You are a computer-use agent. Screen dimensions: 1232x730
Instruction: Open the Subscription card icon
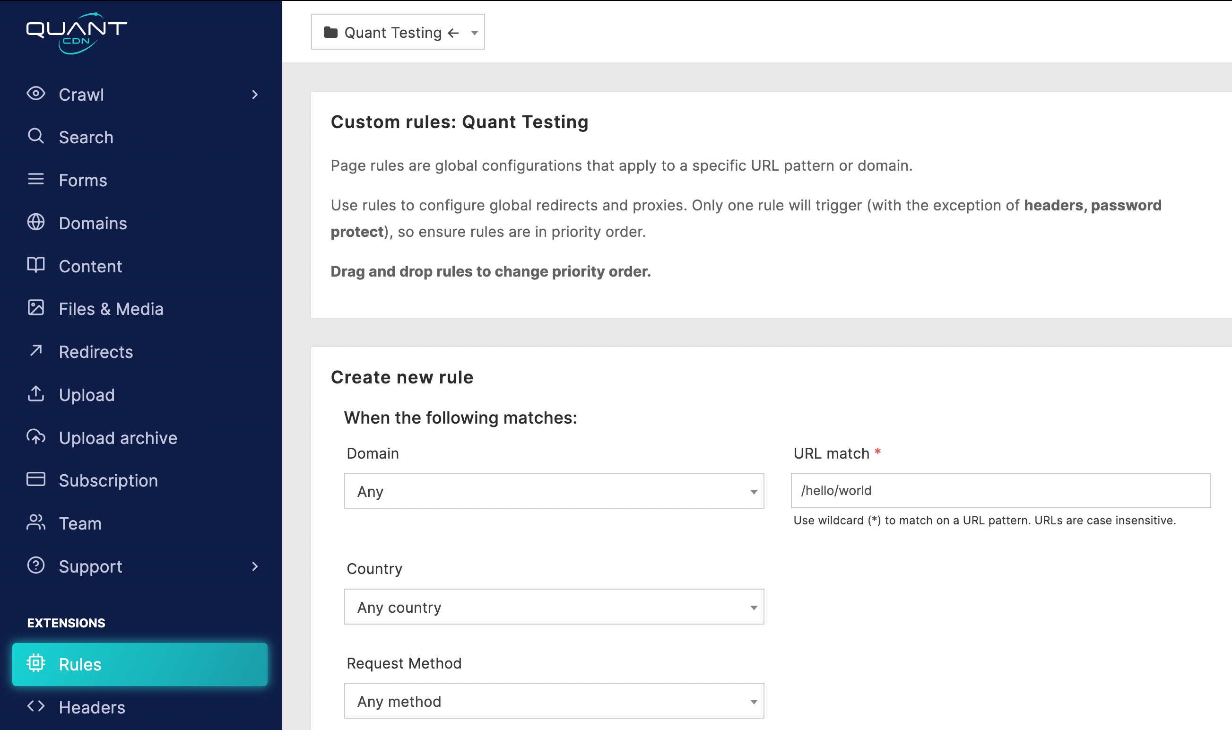pyautogui.click(x=35, y=479)
